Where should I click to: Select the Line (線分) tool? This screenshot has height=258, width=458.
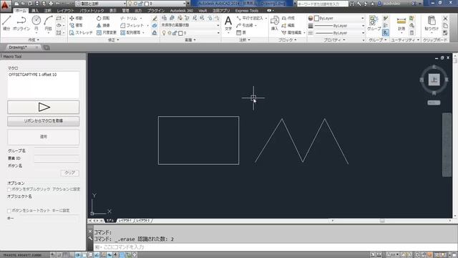tap(6, 23)
